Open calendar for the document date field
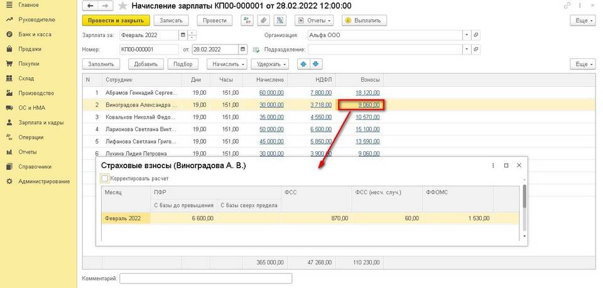 [x=243, y=49]
